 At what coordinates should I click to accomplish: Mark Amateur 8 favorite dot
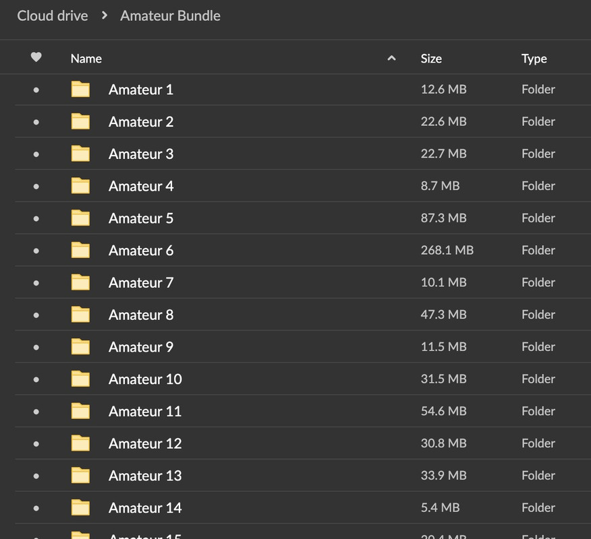pos(36,315)
